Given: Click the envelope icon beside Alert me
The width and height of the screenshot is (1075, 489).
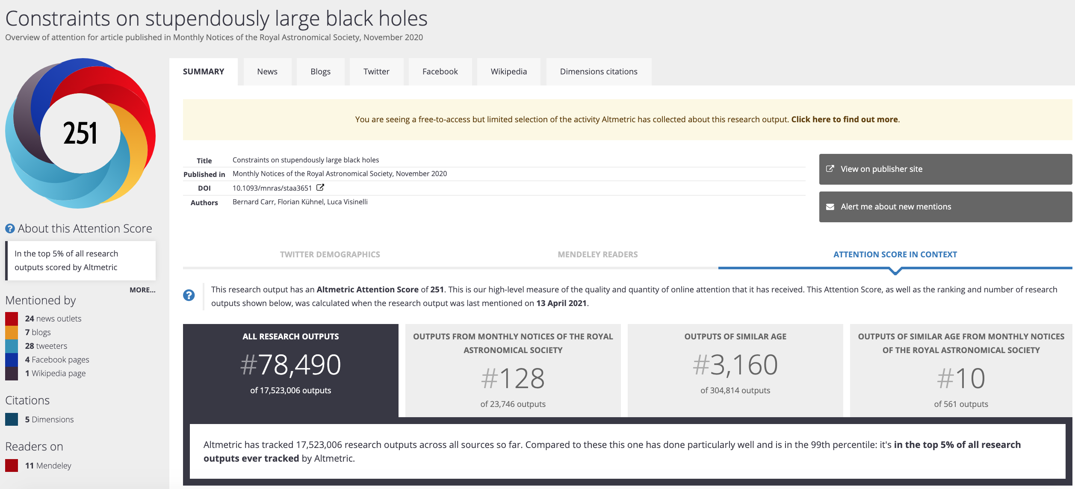Looking at the screenshot, I should click(x=831, y=206).
